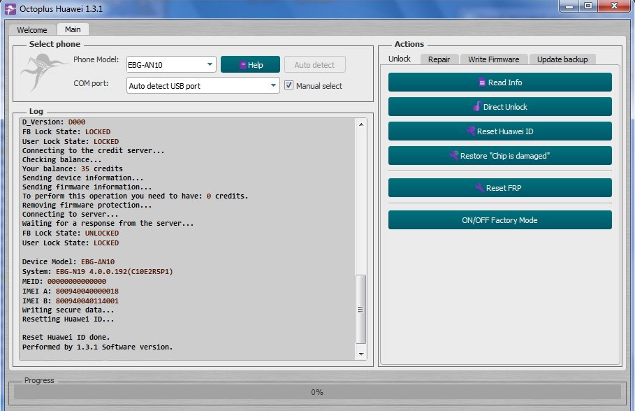Click the "Reset Huawei ID done." log line
Image resolution: width=635 pixels, height=411 pixels.
pos(66,337)
